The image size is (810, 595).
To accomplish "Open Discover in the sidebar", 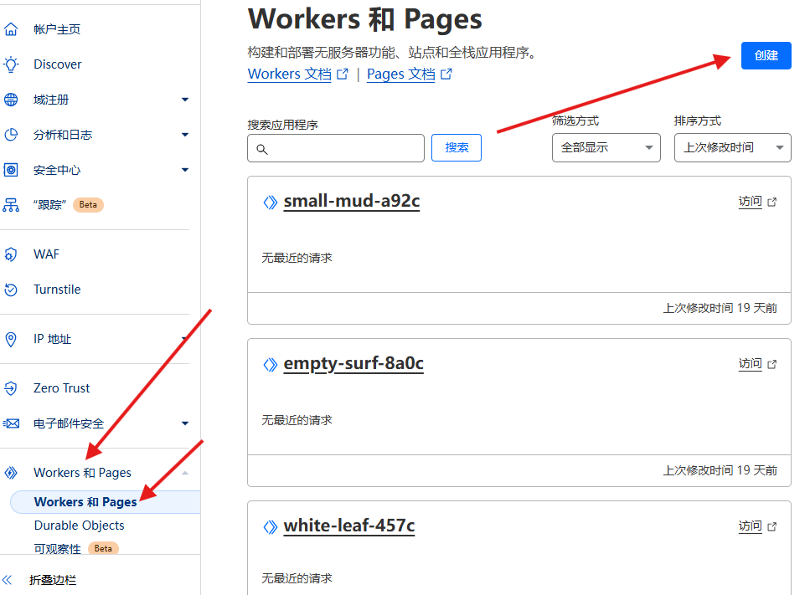I will point(57,64).
